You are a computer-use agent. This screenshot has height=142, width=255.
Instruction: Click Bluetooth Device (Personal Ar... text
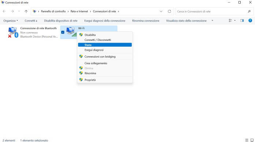pos(39,37)
